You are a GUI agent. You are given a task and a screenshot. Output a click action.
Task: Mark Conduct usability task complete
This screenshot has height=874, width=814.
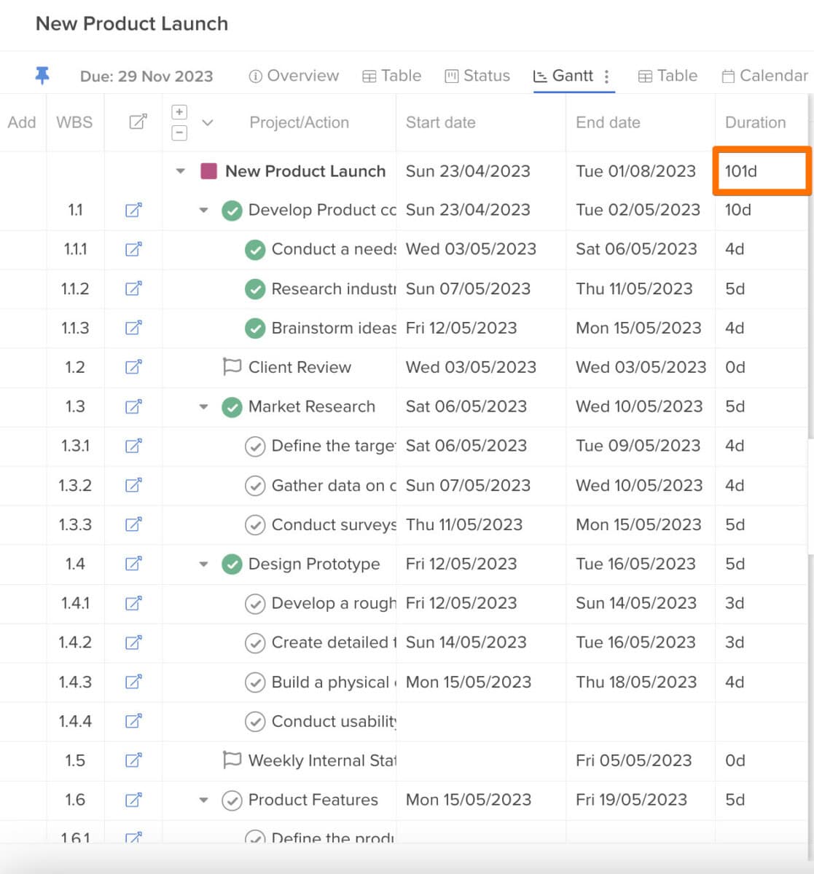(255, 722)
